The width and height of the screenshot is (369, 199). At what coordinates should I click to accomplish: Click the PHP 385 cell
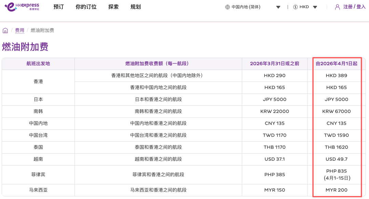click(x=275, y=175)
